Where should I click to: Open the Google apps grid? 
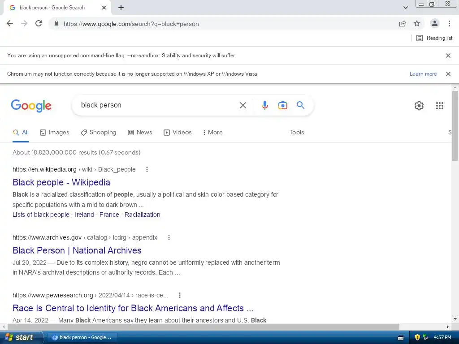(439, 106)
